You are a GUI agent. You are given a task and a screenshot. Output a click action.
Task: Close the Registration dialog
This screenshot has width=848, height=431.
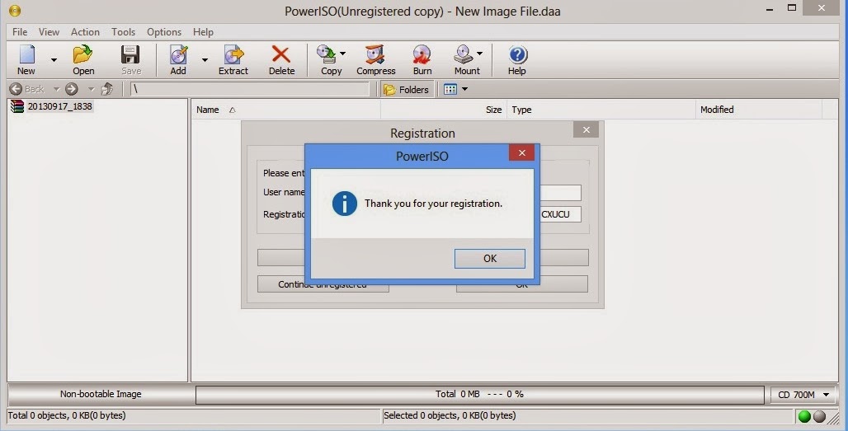(586, 129)
